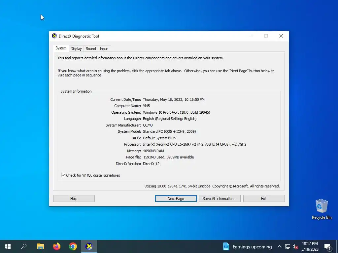Open the Earnings upcoming news widget

tap(247, 246)
